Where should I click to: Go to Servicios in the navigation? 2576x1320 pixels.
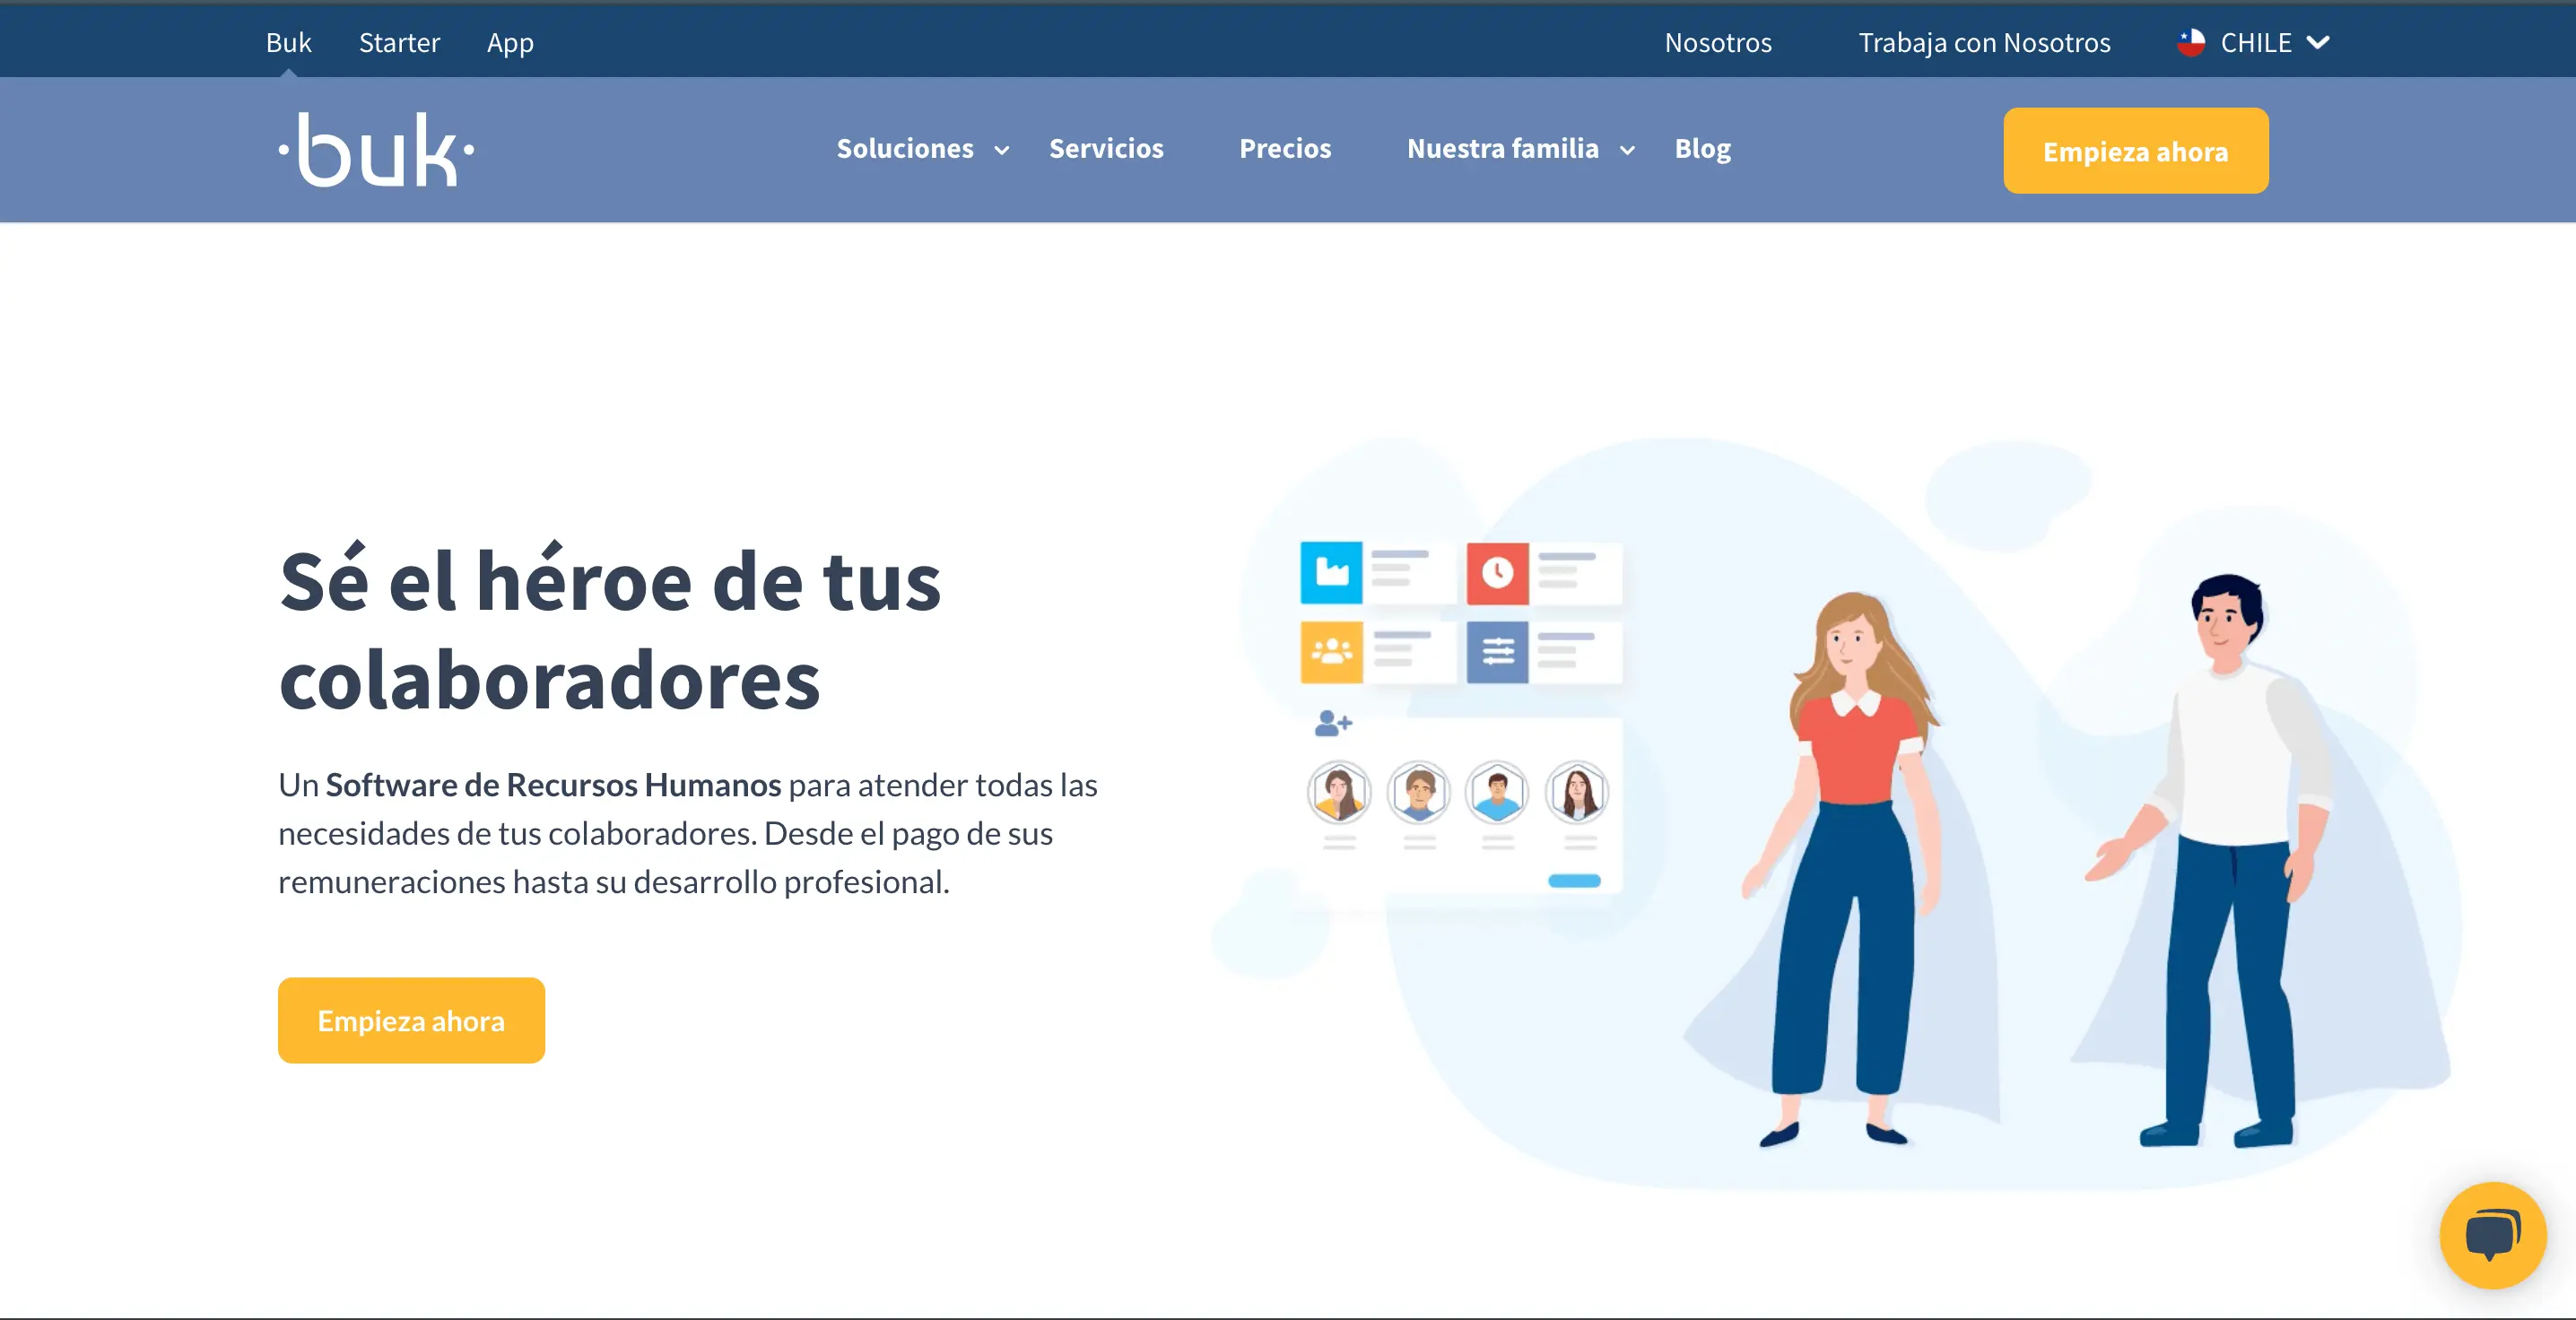pyautogui.click(x=1106, y=149)
